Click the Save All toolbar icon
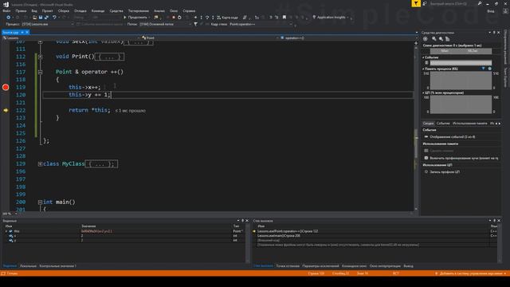The image size is (510, 287). tap(46, 18)
